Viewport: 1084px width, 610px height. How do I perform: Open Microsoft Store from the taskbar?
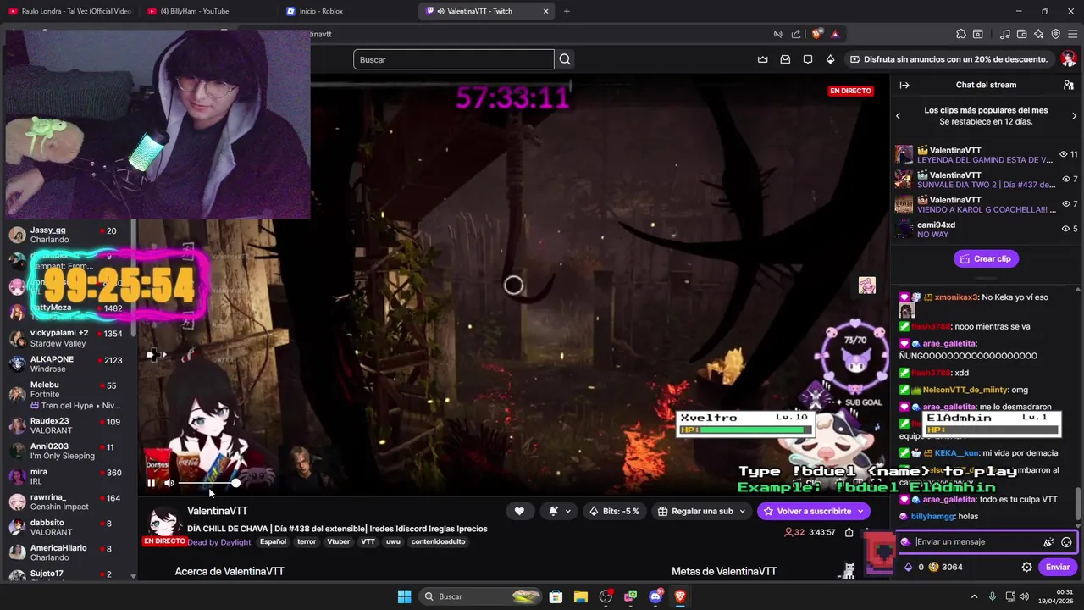point(556,596)
